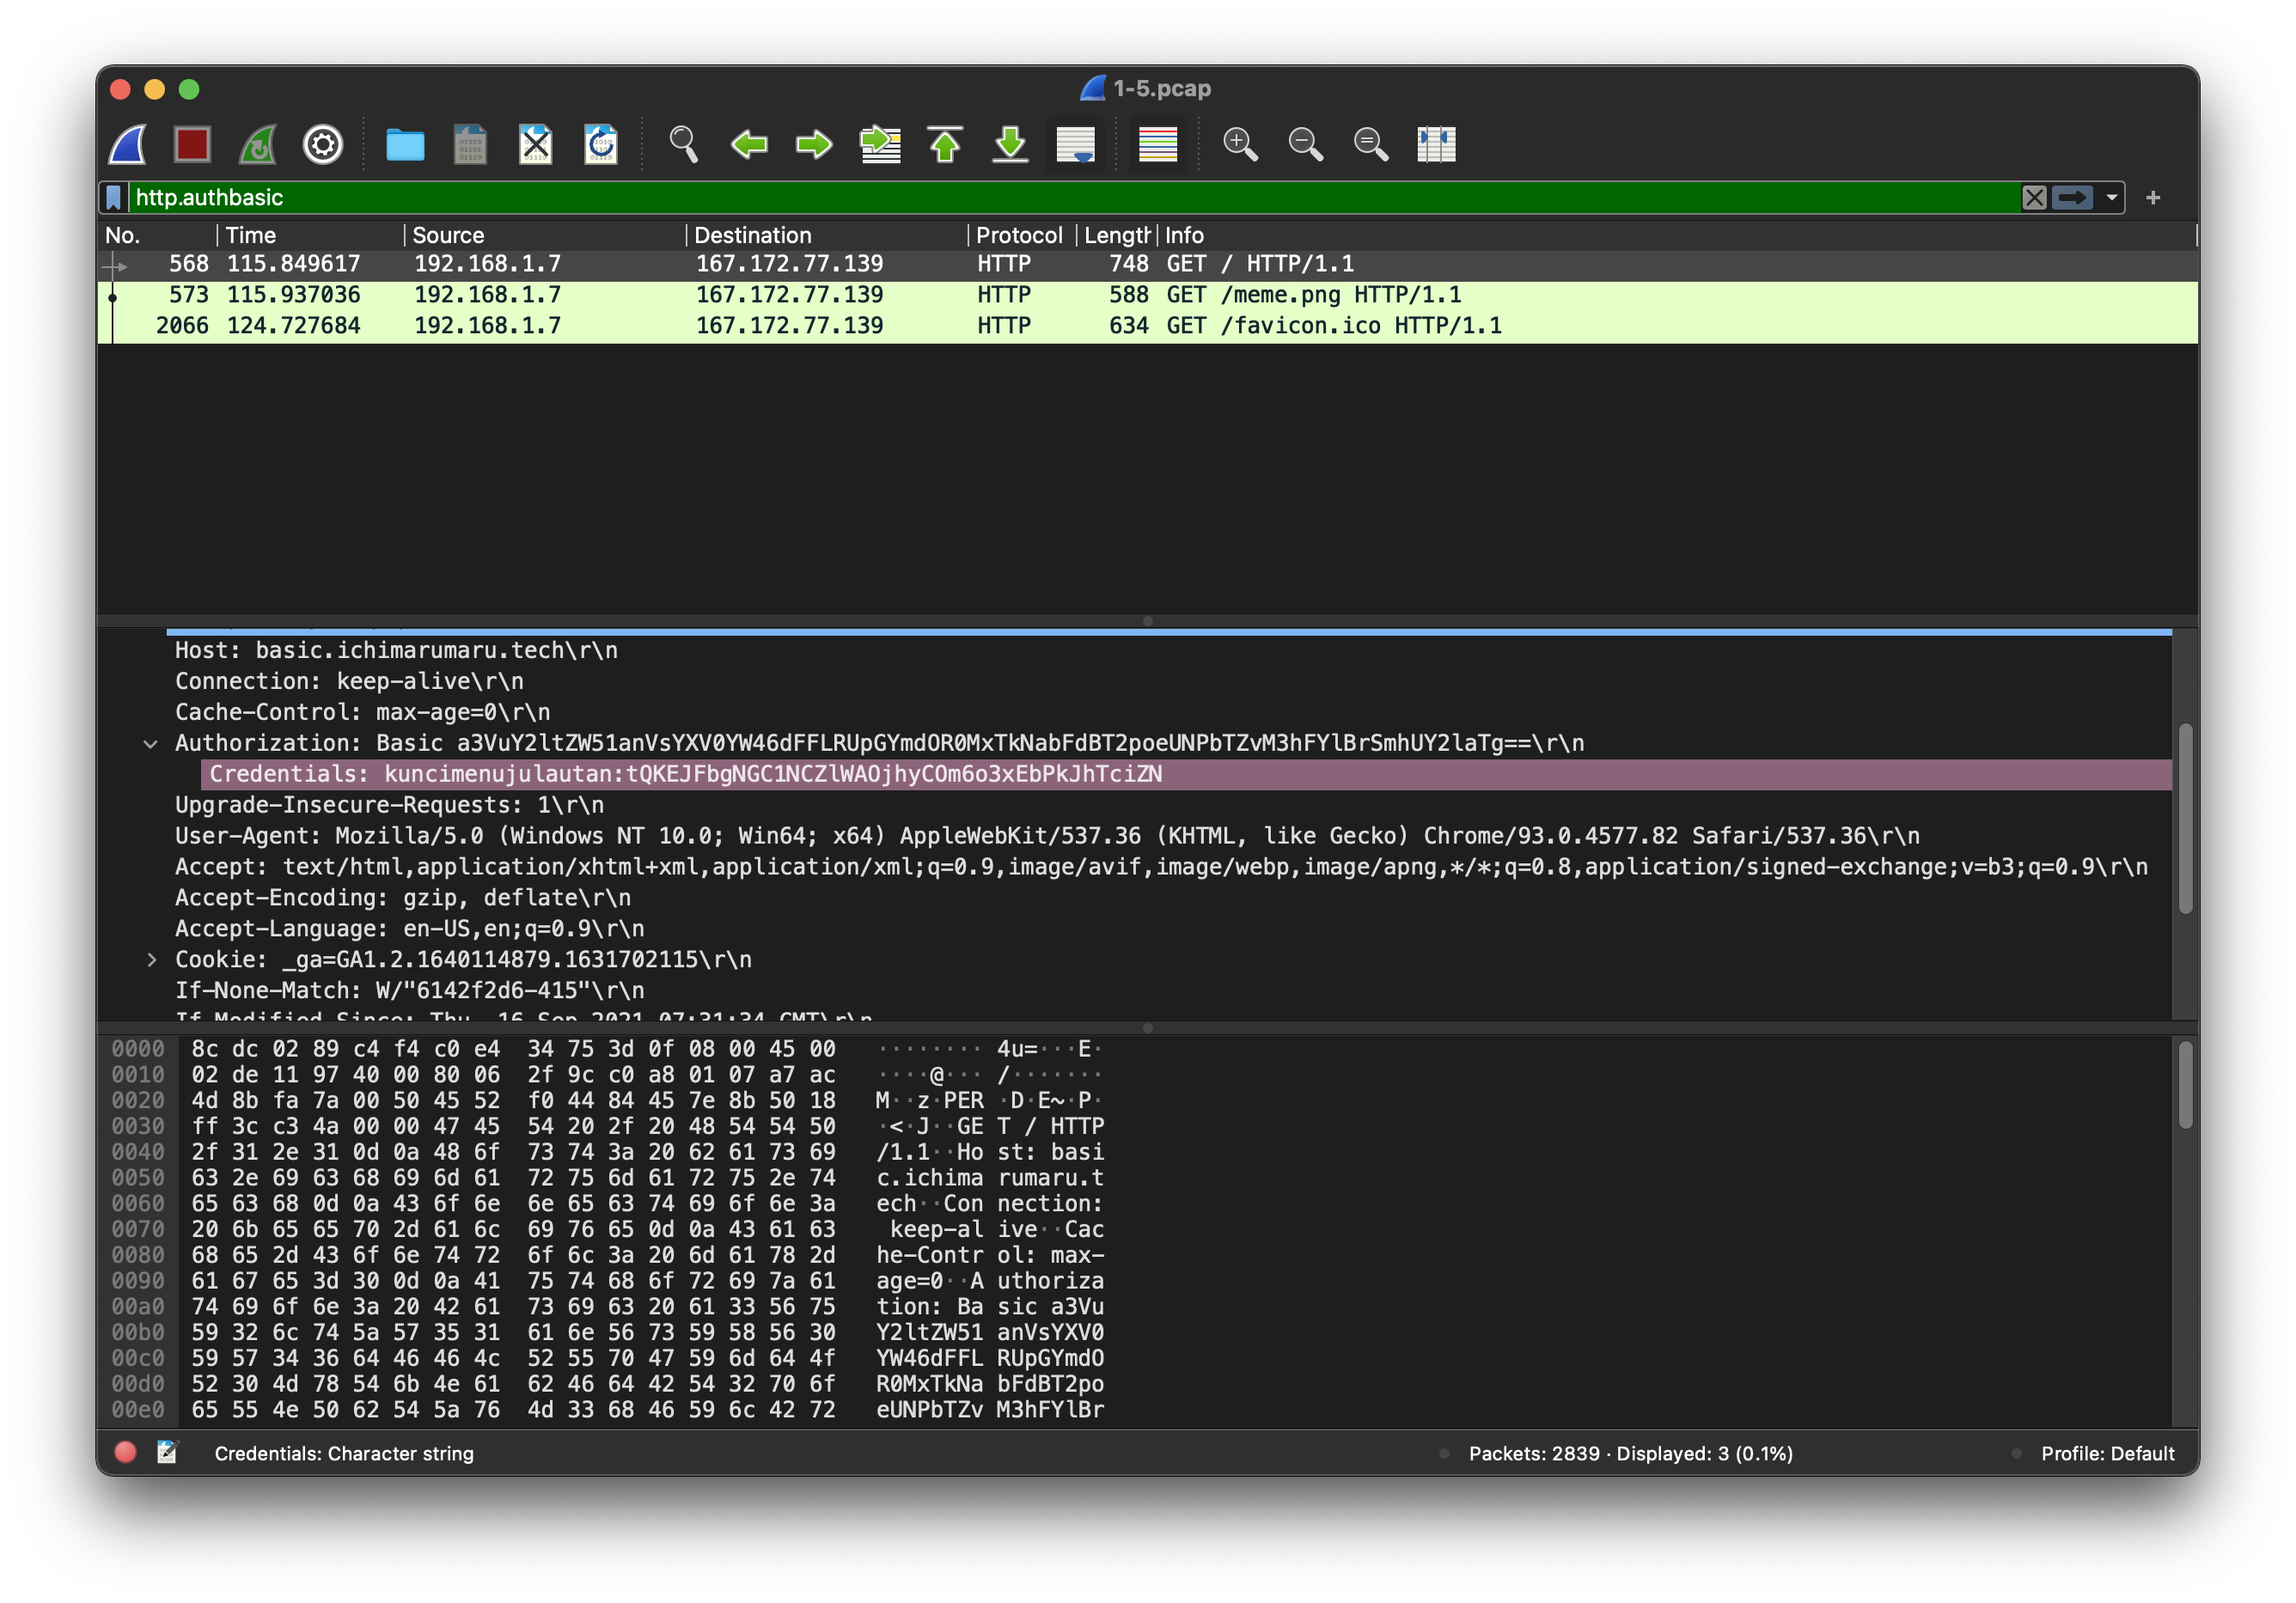The width and height of the screenshot is (2296, 1603).
Task: Select Upgrade-Insecure-Requests line
Action: coord(389,806)
